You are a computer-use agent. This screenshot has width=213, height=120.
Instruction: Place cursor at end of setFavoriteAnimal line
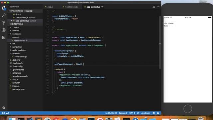(x=84, y=64)
